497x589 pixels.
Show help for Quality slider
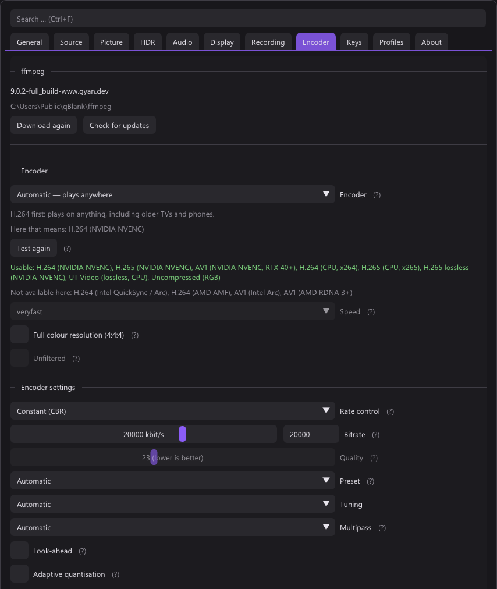374,458
